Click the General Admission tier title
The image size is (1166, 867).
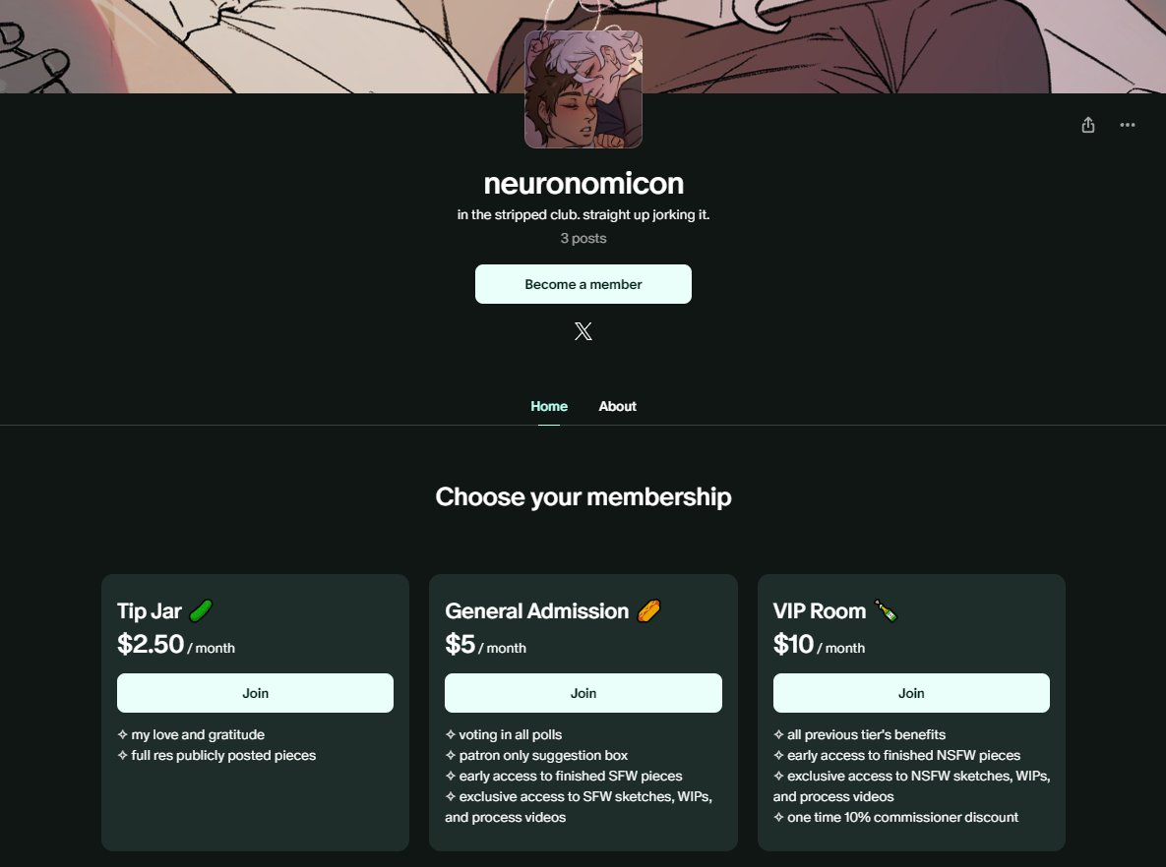pyautogui.click(x=536, y=611)
